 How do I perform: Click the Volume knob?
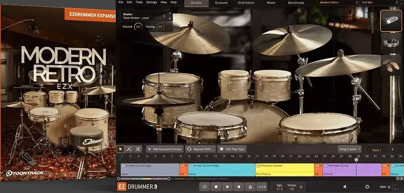tap(138, 26)
